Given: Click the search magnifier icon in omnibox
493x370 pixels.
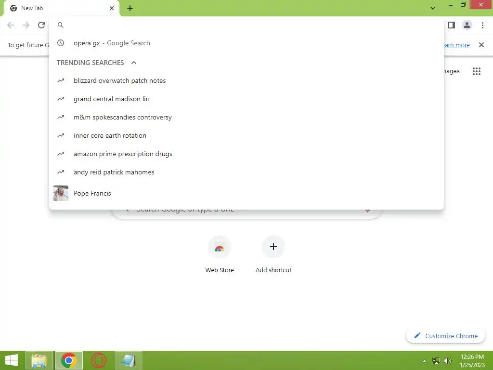Looking at the screenshot, I should (x=61, y=25).
